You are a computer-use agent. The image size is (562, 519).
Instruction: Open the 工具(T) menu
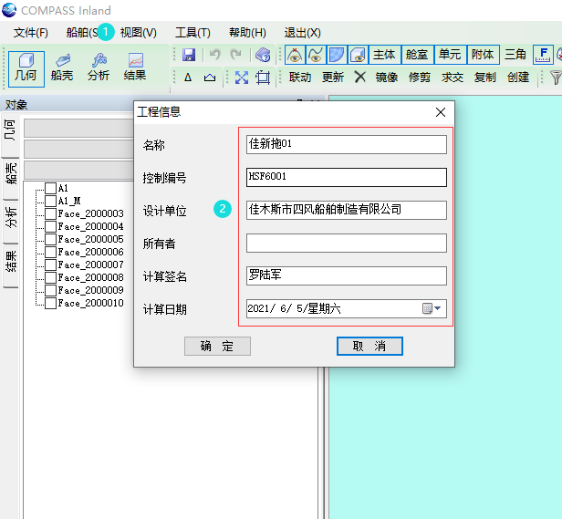pos(193,33)
